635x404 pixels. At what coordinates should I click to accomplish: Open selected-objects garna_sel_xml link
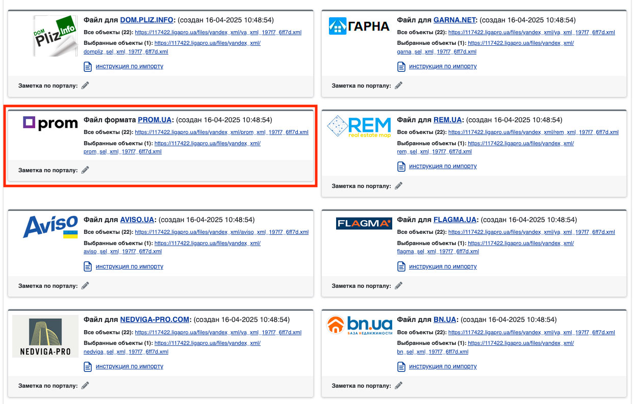coord(485,47)
